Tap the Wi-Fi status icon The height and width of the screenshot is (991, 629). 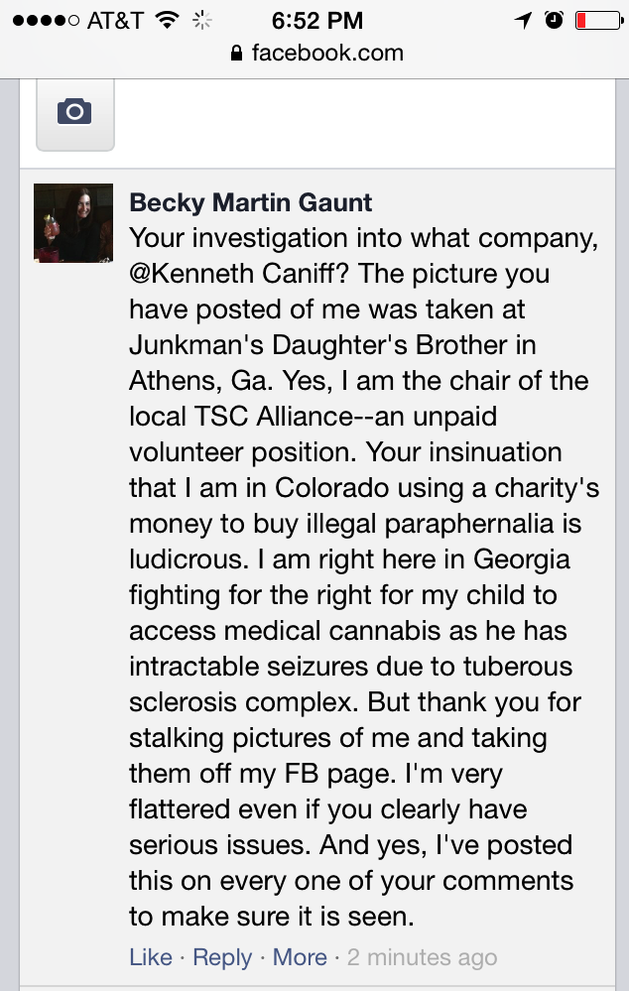169,20
